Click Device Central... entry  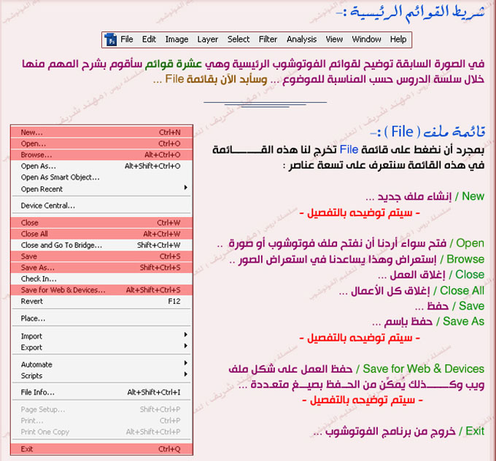101,205
